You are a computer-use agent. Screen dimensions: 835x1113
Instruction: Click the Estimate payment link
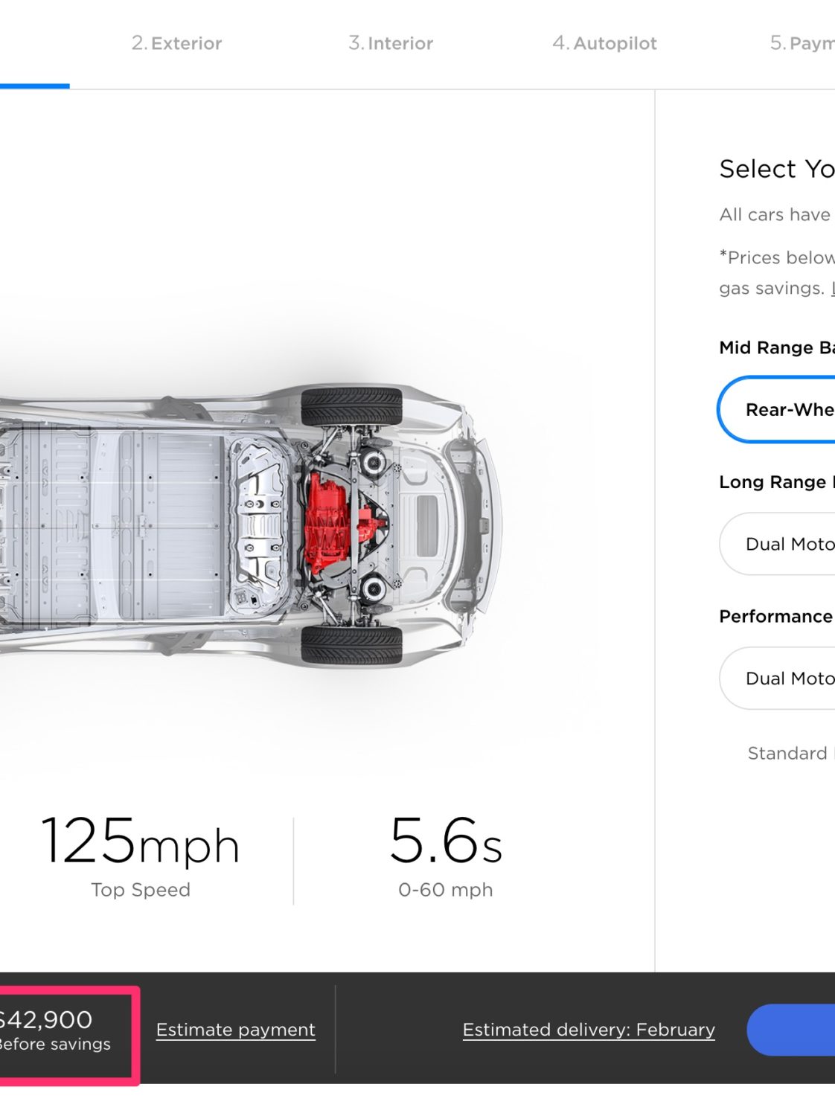click(x=236, y=1030)
